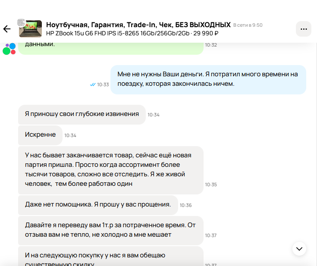This screenshot has width=317, height=266.
Task: Select message 'Я приношу свои глубокие извинения'
Action: coord(82,114)
